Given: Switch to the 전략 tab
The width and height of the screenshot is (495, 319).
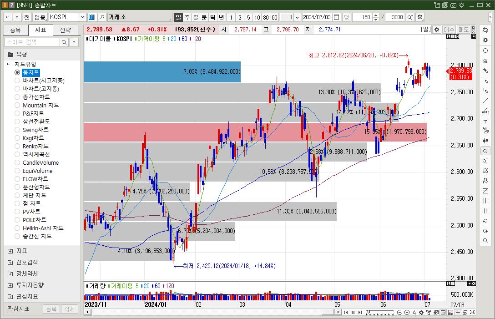Looking at the screenshot, I should click(x=66, y=30).
